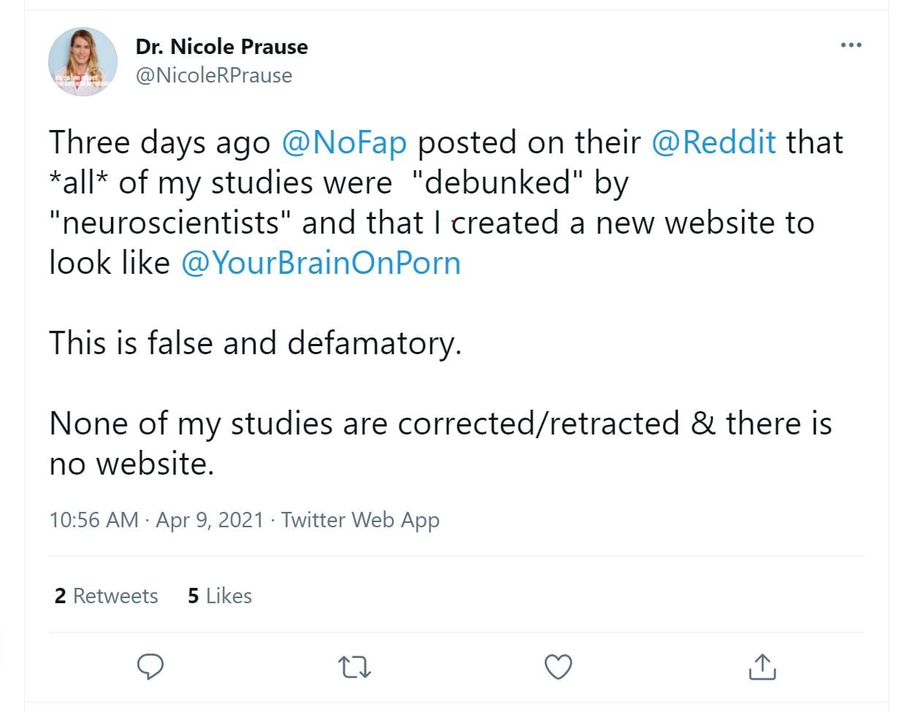Click the "This is false and defamatory" text
The image size is (905, 712).
(255, 343)
